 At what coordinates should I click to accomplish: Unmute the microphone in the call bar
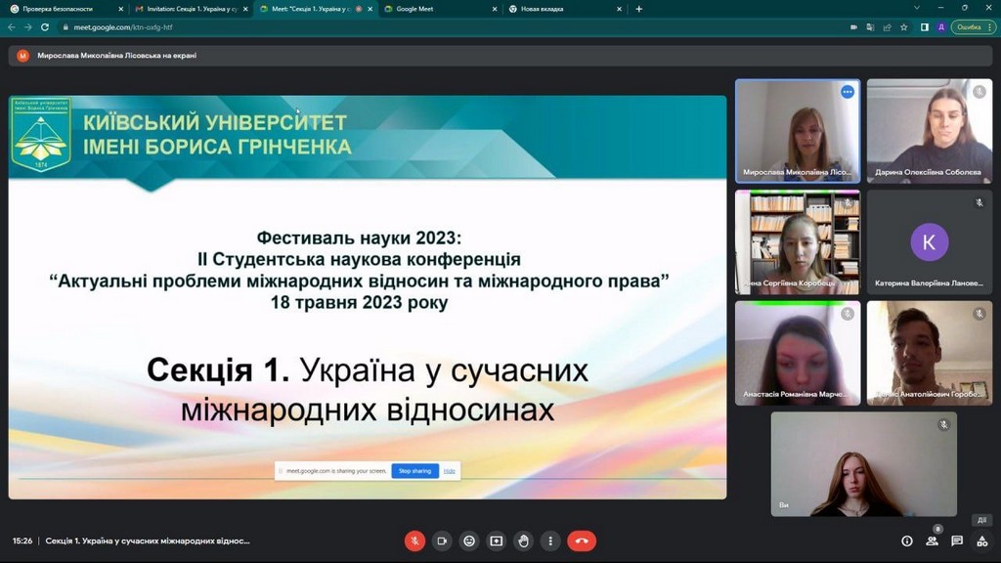pos(414,541)
